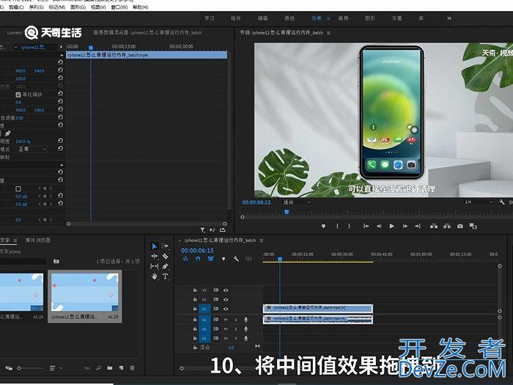The height and width of the screenshot is (385, 513).
Task: Open Comparison View button
Action: tap(473, 226)
